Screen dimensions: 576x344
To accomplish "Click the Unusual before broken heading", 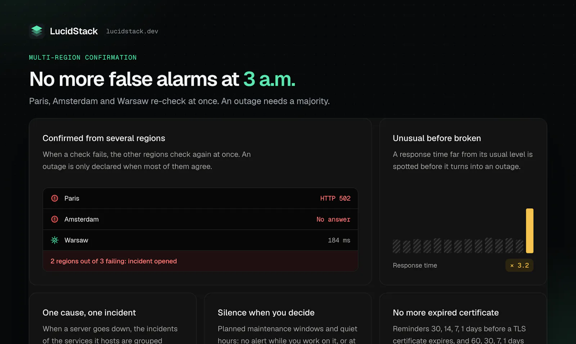I will pos(437,138).
